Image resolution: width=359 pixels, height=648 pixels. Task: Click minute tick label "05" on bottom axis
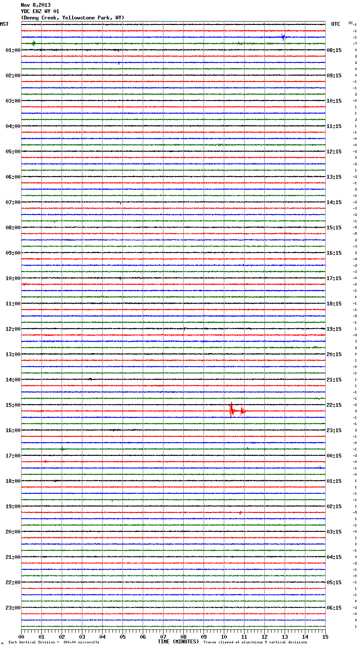(123, 637)
